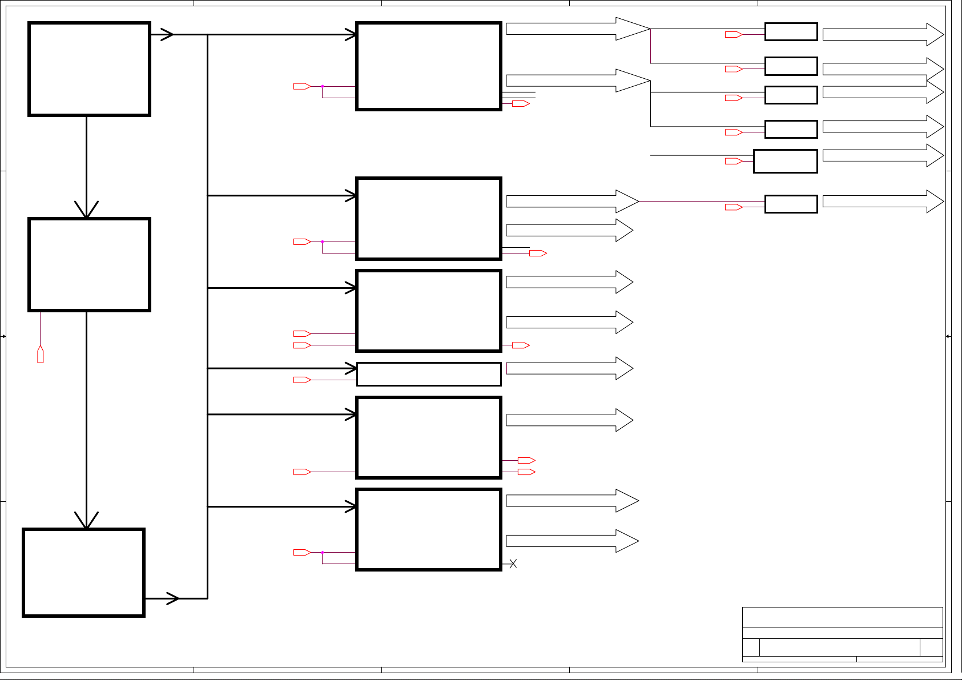
Task: Click the magenta junction dot beside the bottom center block
Action: [x=323, y=552]
